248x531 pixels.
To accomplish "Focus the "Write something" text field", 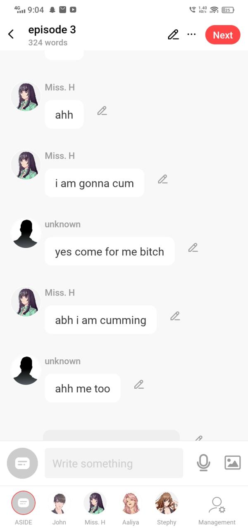I will pos(114,463).
